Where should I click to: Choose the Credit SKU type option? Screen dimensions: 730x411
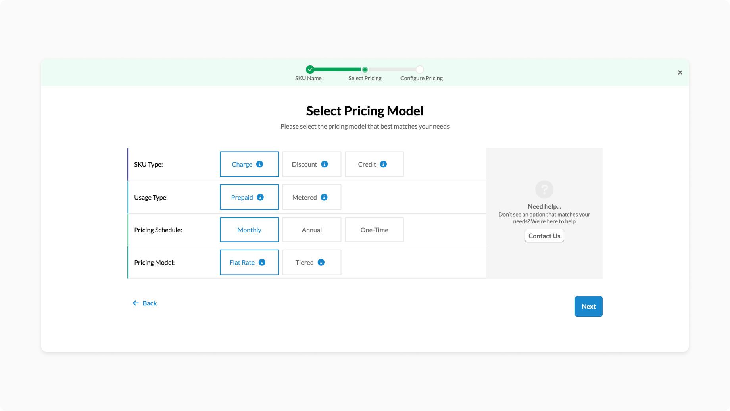pos(367,164)
